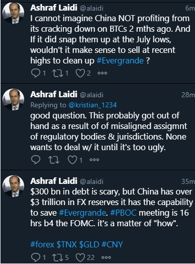Reply to the $300 bn debt tweet
The image size is (195, 264).
36,257
